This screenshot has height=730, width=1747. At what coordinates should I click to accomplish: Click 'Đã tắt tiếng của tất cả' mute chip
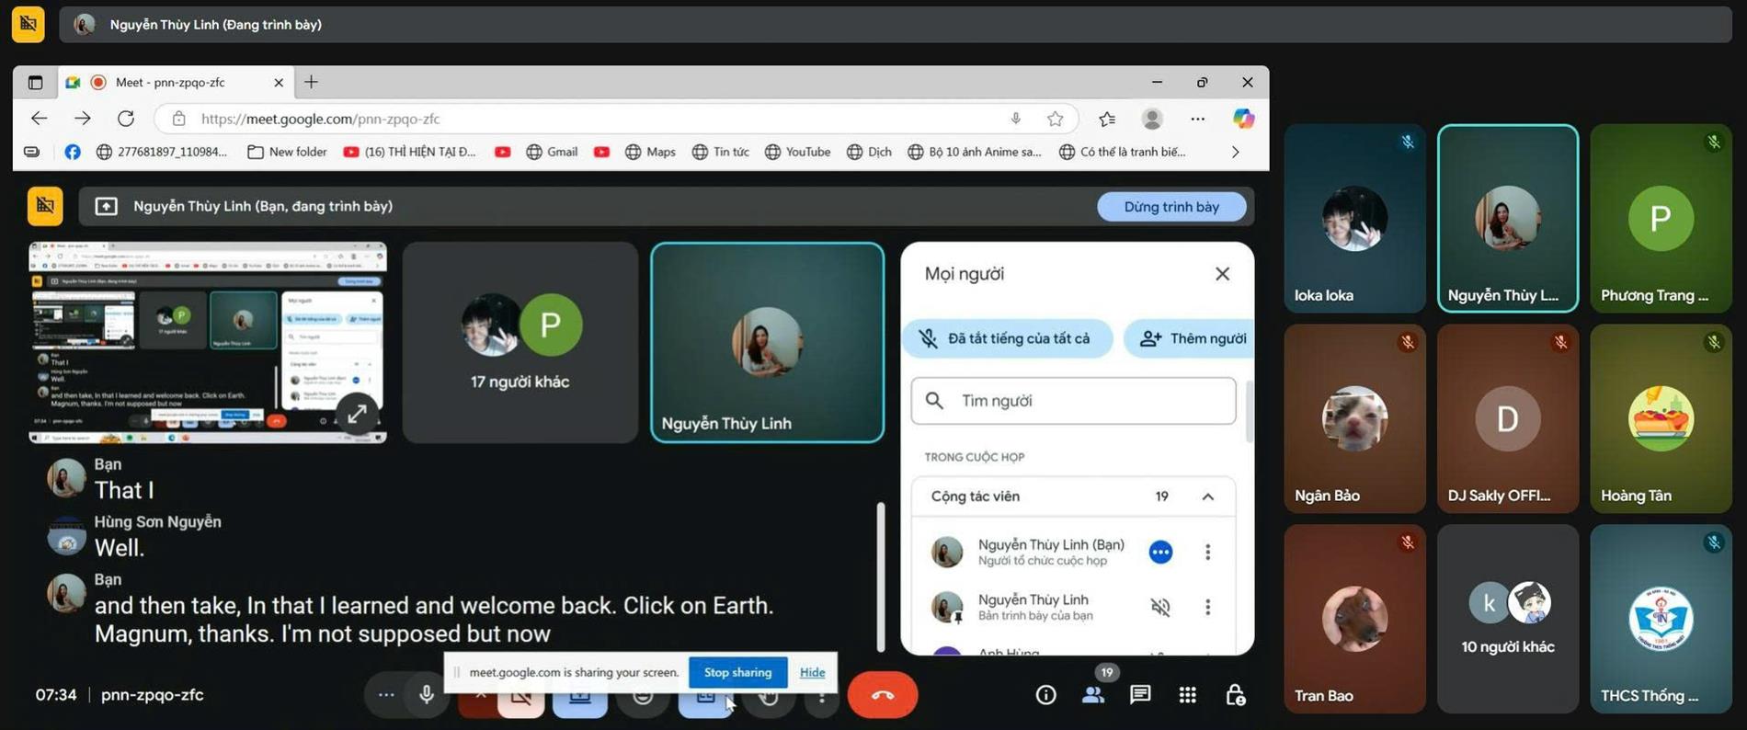pos(1007,338)
